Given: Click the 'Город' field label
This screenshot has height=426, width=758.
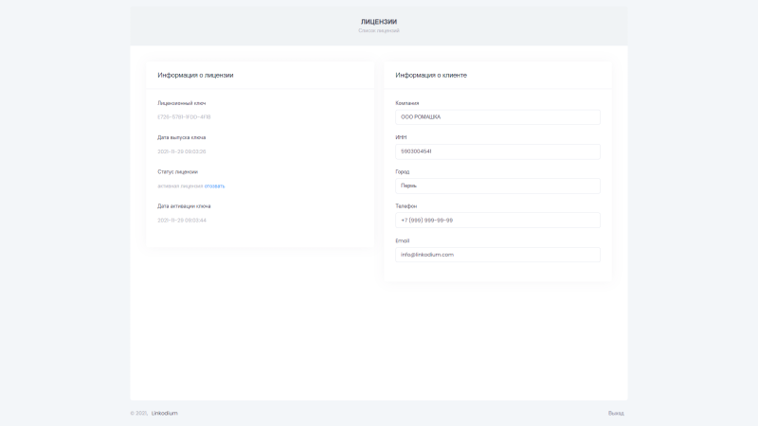Looking at the screenshot, I should tap(402, 171).
